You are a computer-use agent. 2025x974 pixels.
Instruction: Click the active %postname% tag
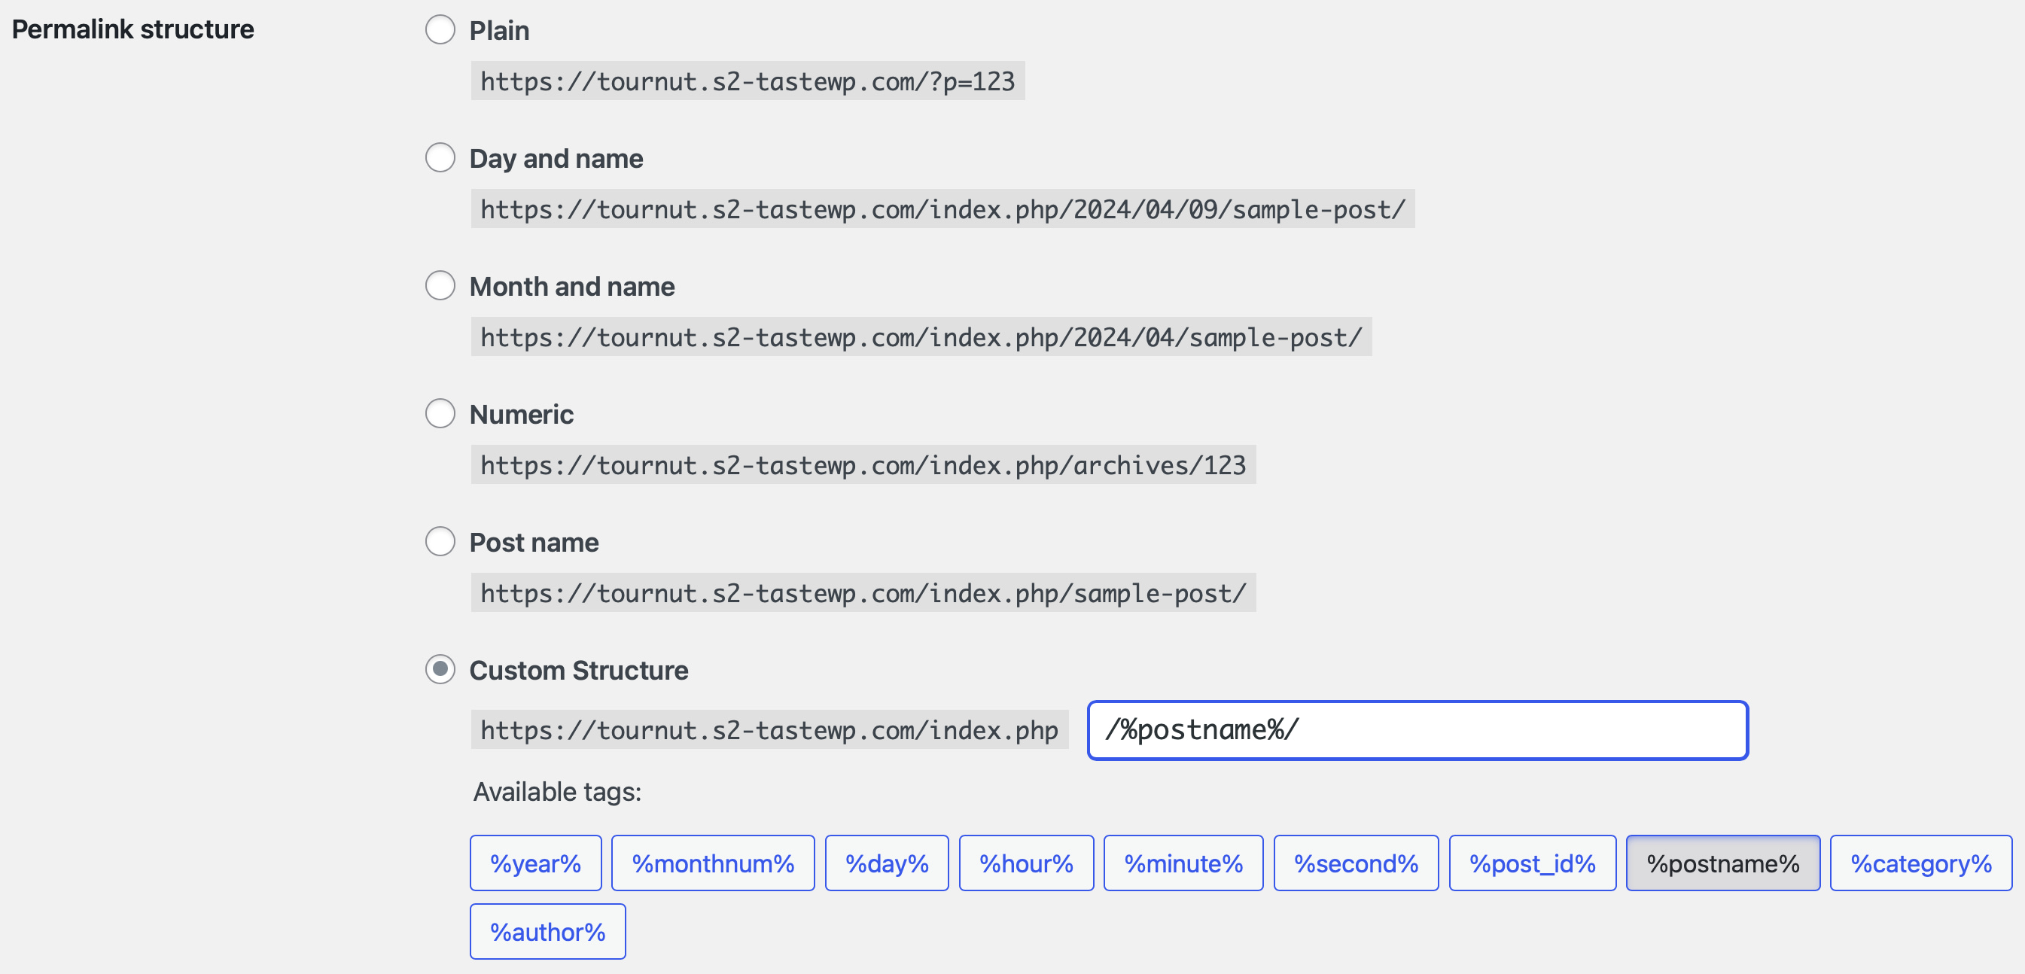tap(1723, 863)
